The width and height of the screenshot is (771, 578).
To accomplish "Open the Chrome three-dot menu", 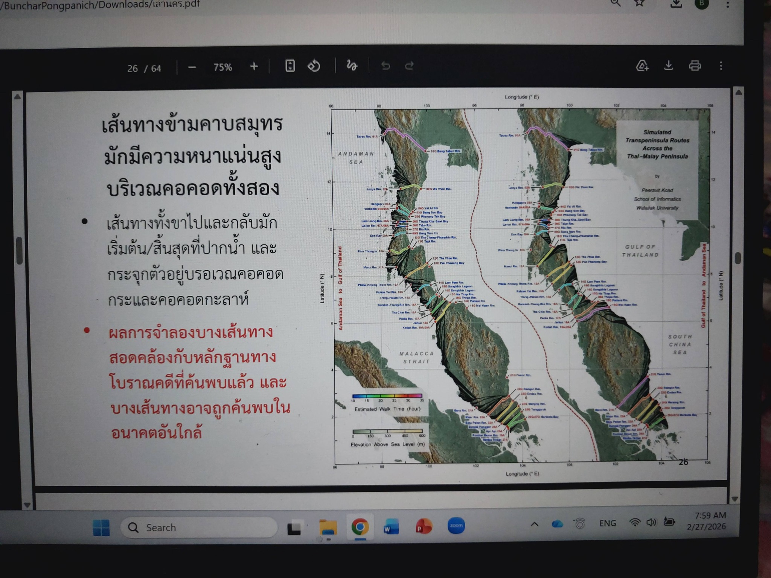I will coord(728,4).
